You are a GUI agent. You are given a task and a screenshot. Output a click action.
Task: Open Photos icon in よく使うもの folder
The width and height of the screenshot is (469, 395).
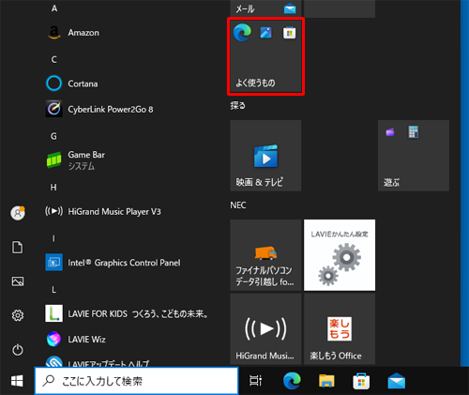[266, 33]
